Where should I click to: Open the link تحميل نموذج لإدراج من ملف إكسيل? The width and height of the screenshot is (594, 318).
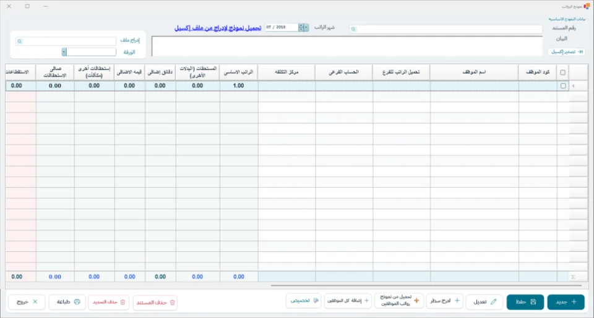point(217,28)
